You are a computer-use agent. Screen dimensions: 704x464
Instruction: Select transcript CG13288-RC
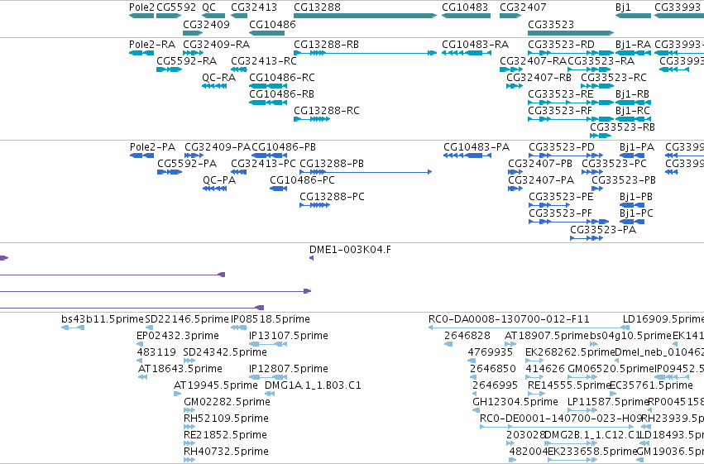click(x=312, y=119)
